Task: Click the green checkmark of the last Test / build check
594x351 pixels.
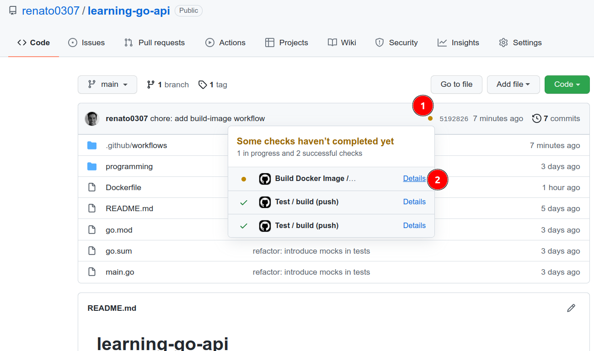Action: (244, 226)
